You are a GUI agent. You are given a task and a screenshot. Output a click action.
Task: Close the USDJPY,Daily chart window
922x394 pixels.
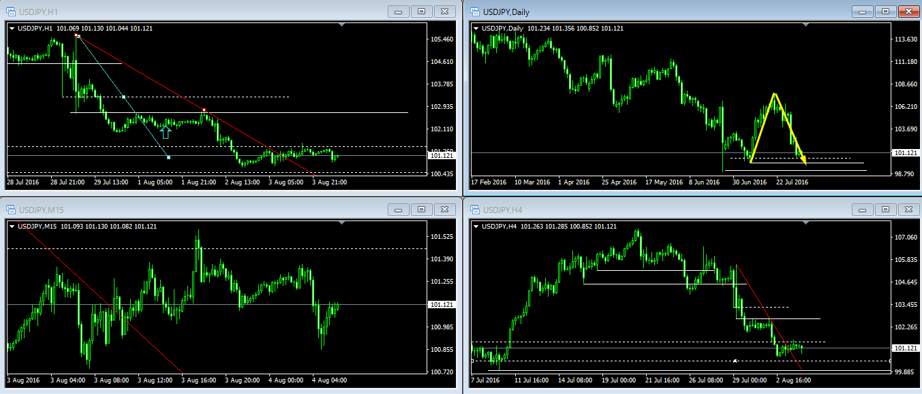tap(907, 12)
